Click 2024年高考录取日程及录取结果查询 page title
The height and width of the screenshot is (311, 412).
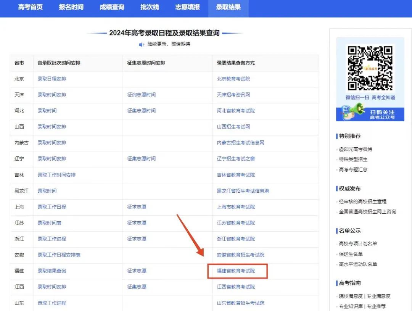tap(164, 33)
